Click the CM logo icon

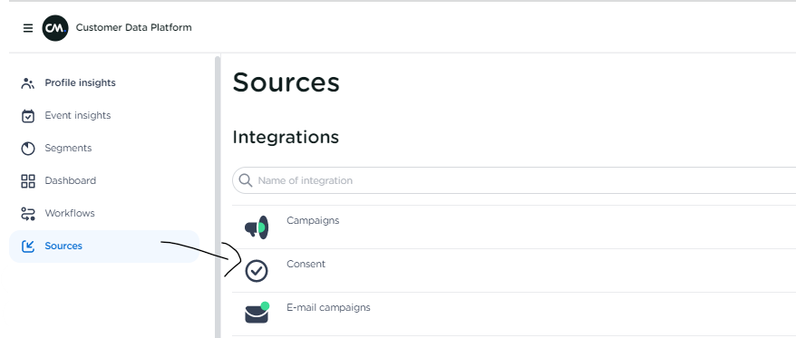pyautogui.click(x=54, y=28)
